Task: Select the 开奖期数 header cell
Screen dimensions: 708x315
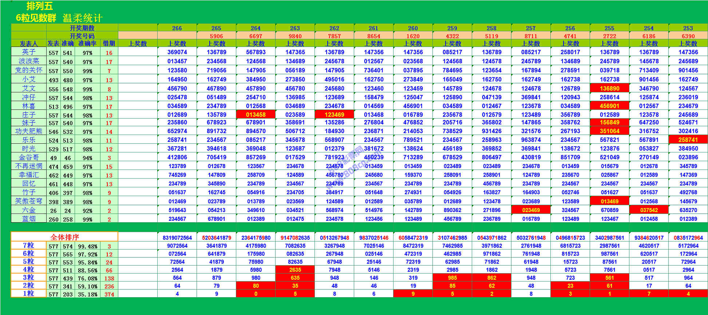Action: (82, 28)
